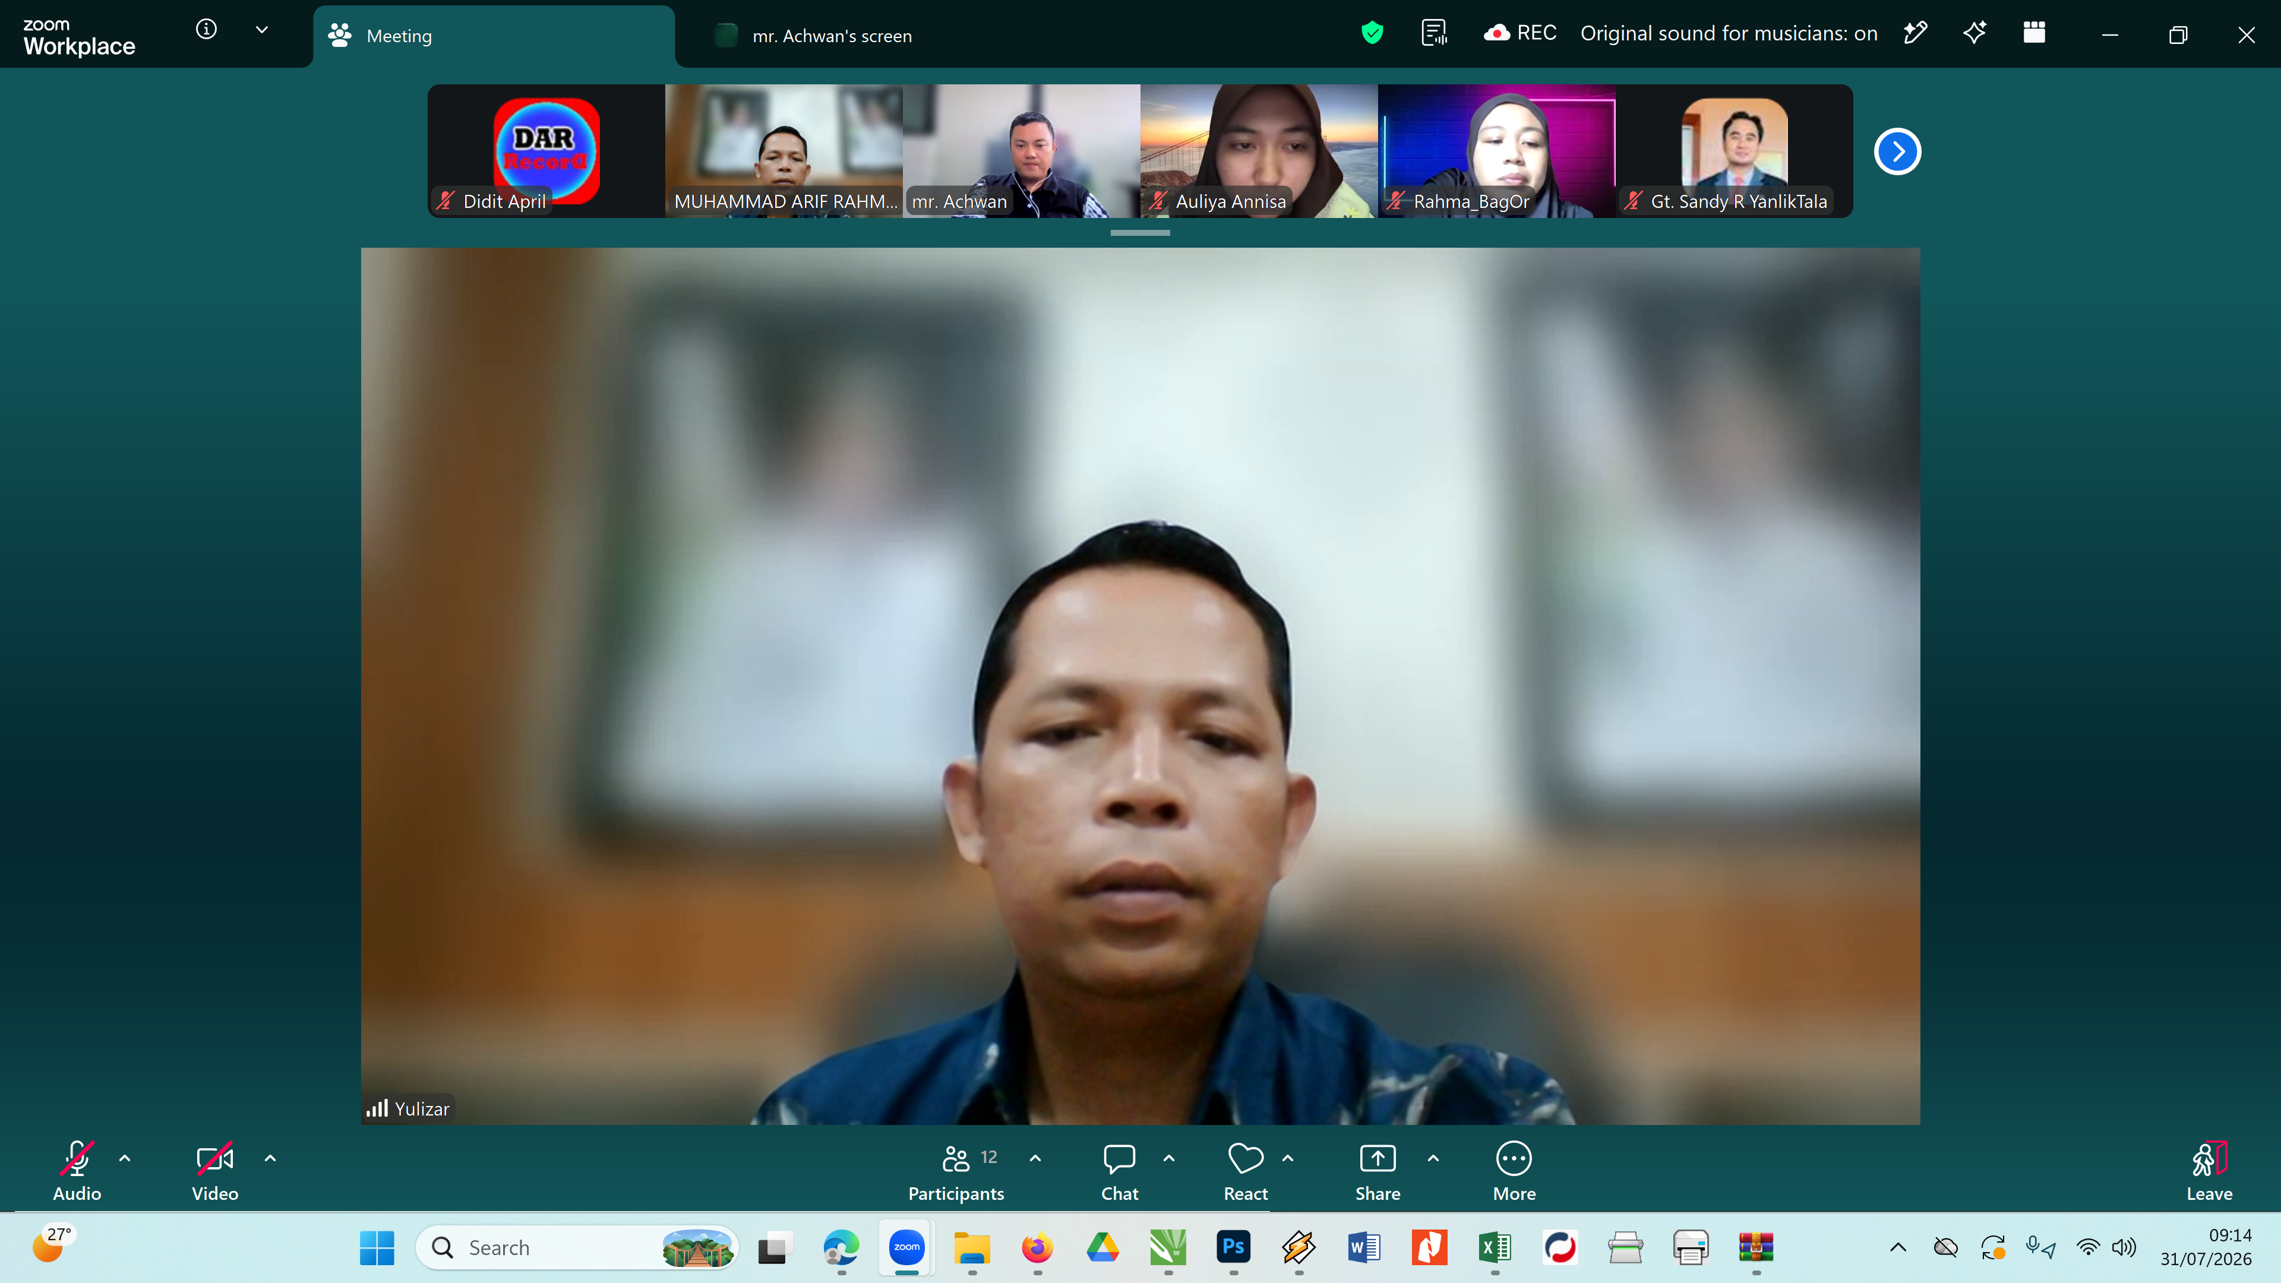Screen dimensions: 2281x1283
Task: Change the view layout grid icon
Action: click(x=2034, y=34)
